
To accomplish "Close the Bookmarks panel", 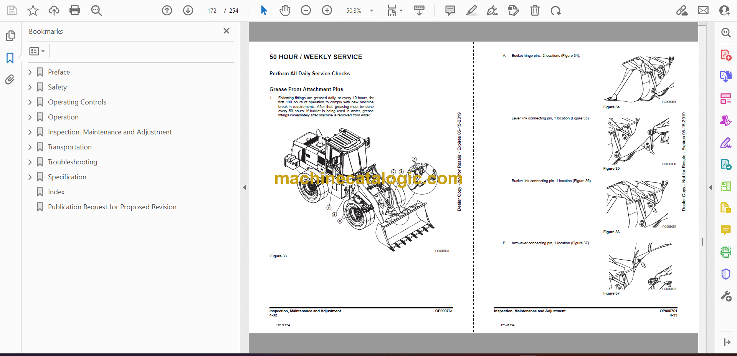I will [x=226, y=31].
